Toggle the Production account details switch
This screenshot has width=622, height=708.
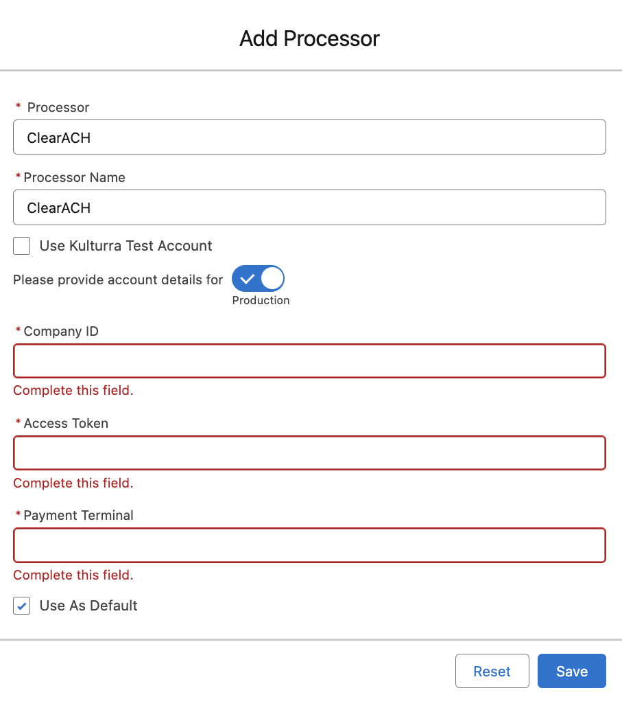[258, 279]
